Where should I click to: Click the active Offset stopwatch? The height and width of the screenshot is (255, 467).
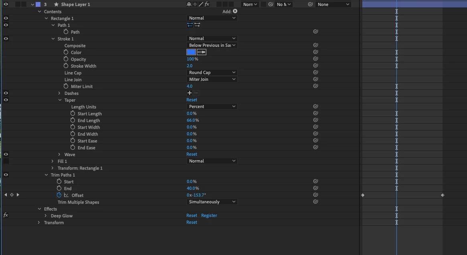click(x=59, y=195)
